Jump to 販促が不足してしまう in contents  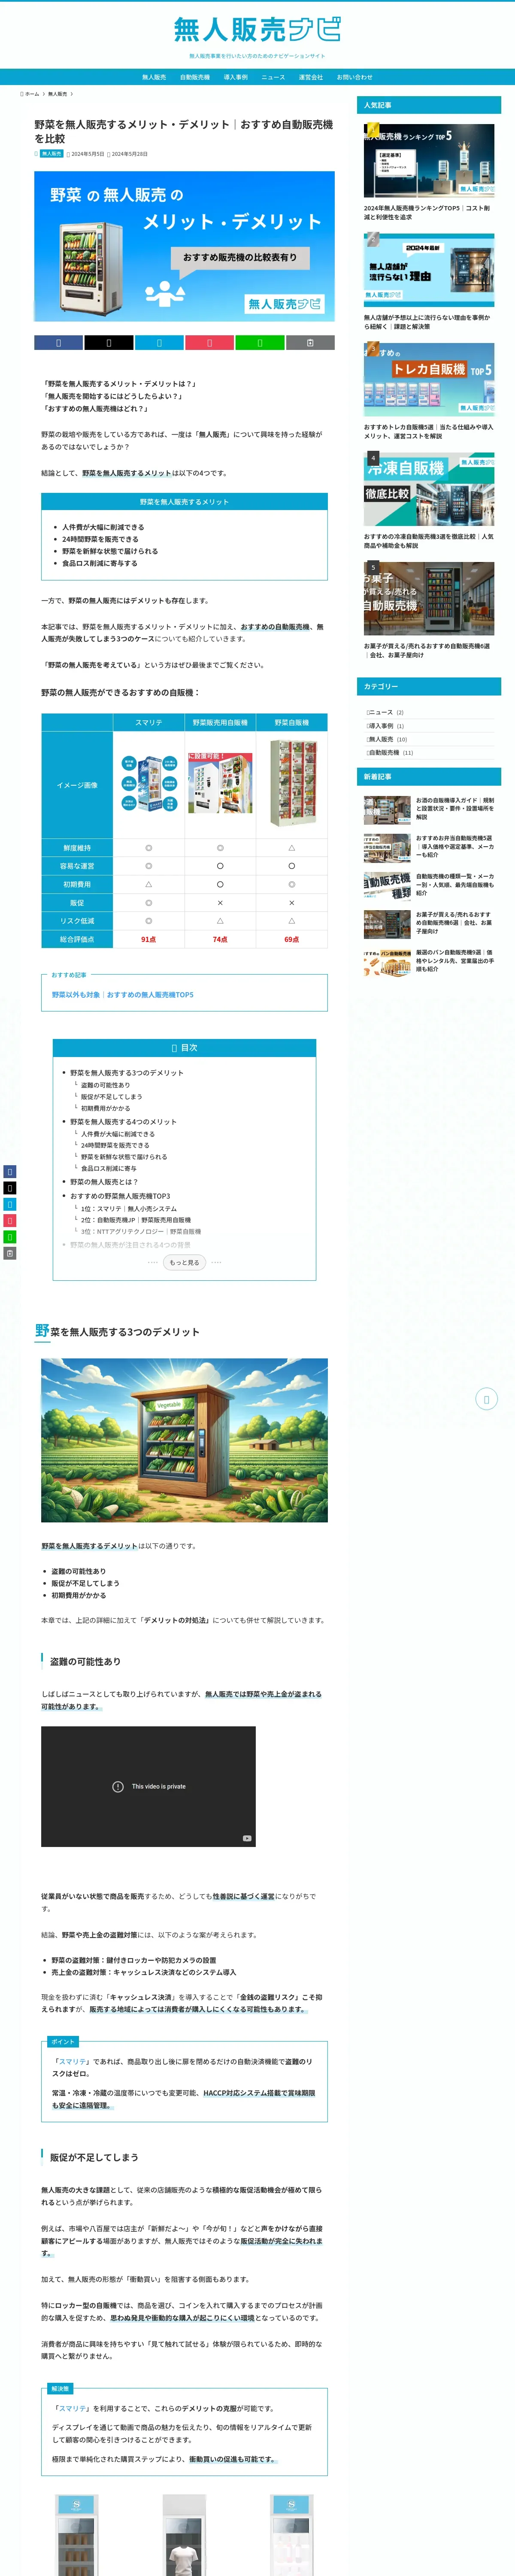pyautogui.click(x=111, y=1097)
